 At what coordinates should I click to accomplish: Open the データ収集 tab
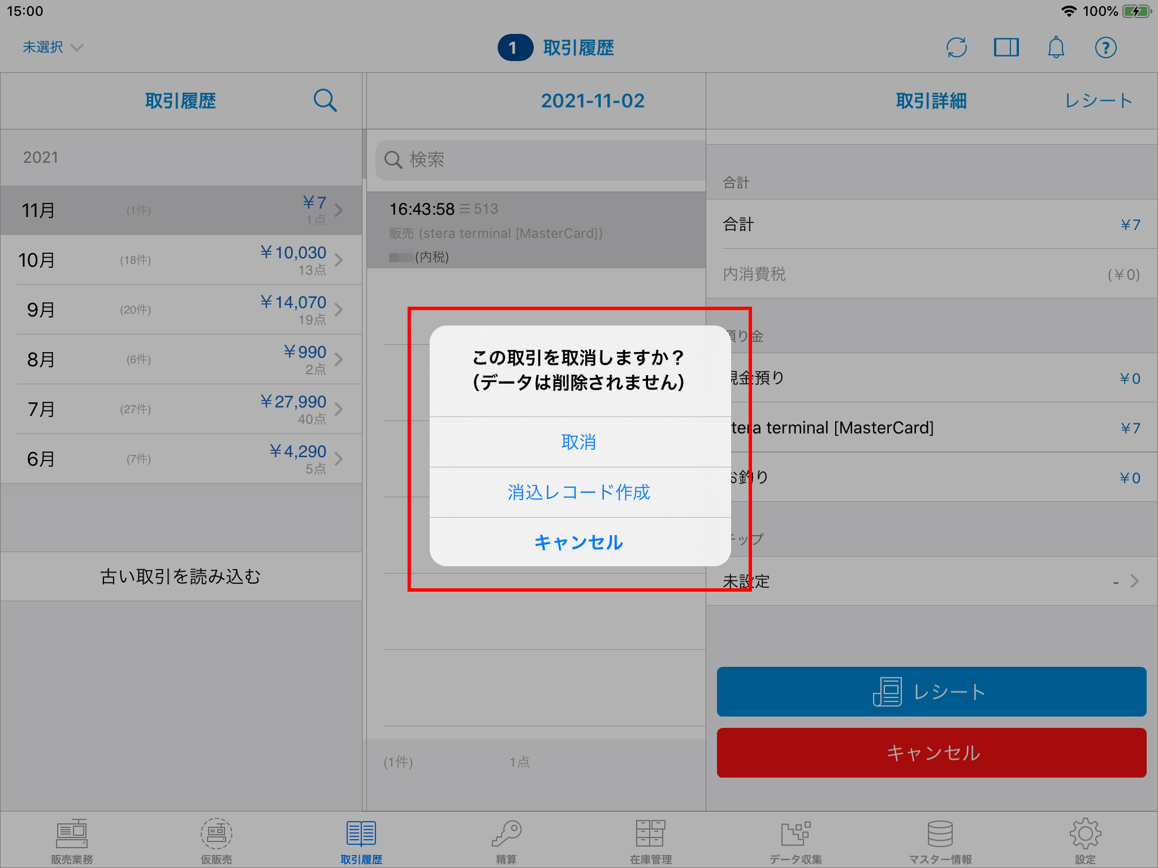coord(796,841)
